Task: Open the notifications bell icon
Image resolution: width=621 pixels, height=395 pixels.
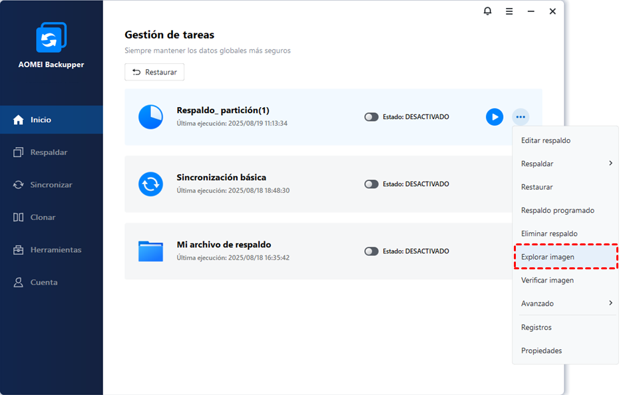Action: (487, 11)
